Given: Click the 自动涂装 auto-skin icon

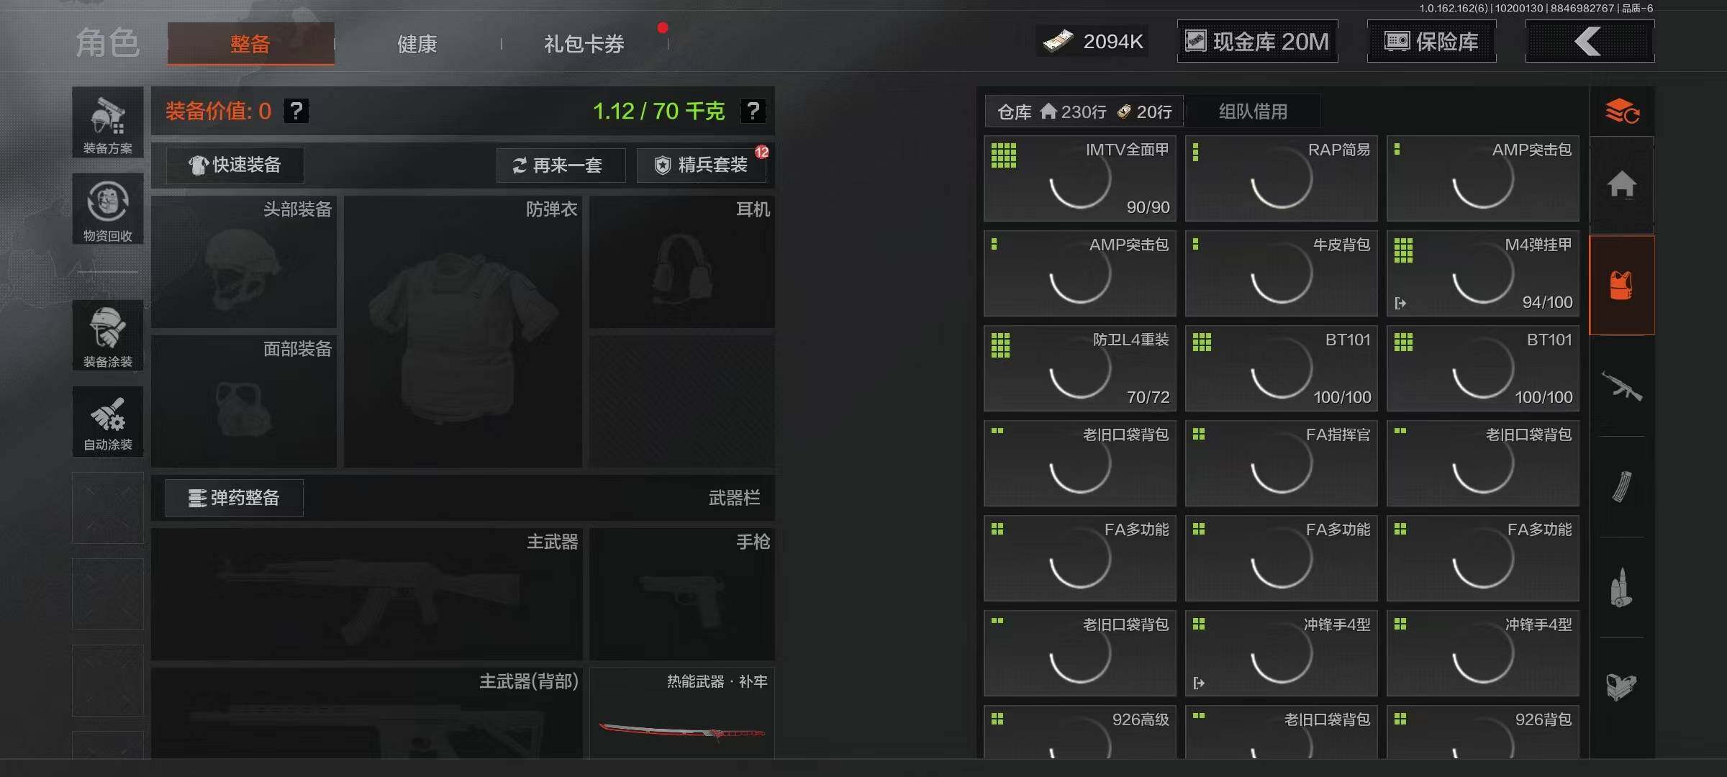Looking at the screenshot, I should coord(108,422).
